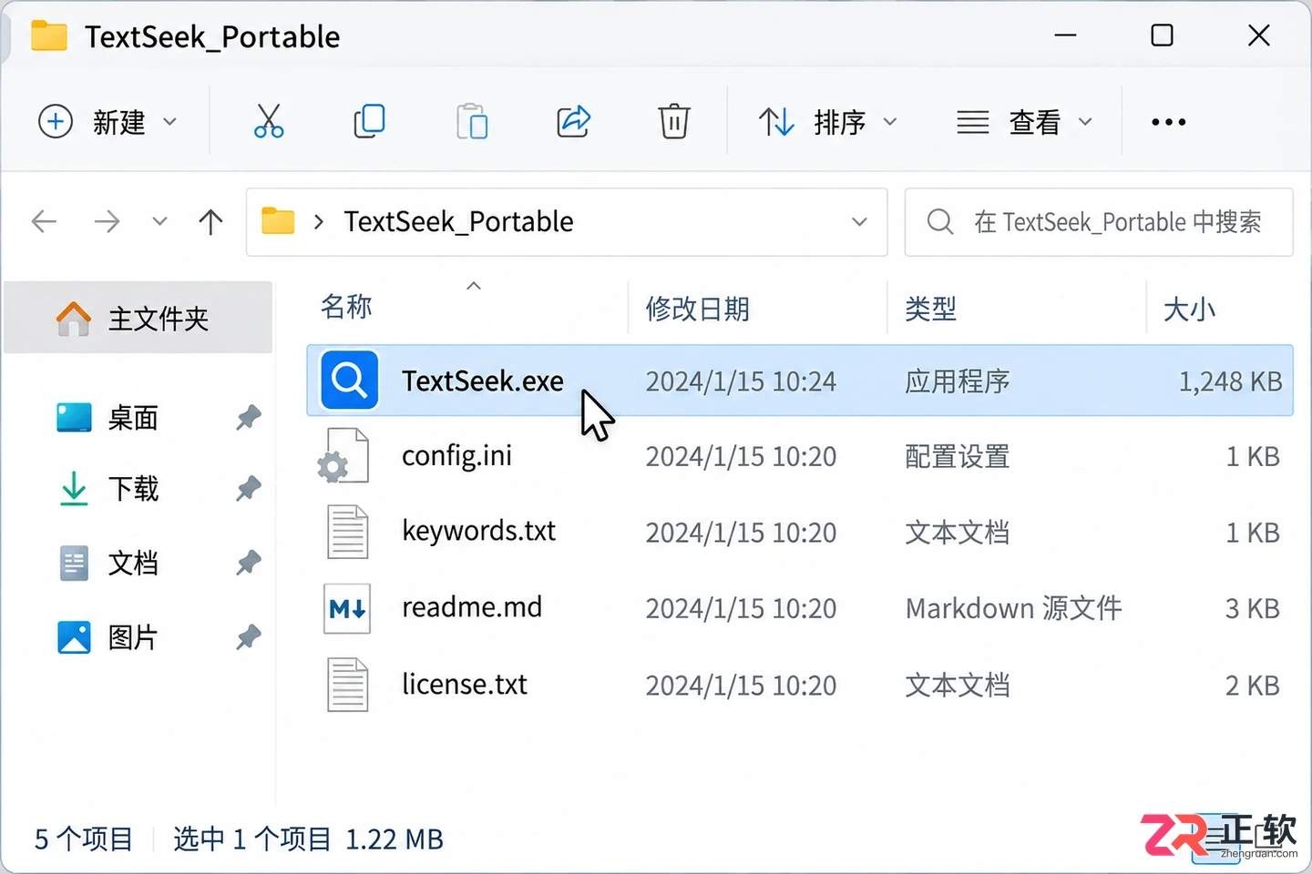The image size is (1312, 874).
Task: Click the Share icon in toolbar
Action: pos(573,121)
